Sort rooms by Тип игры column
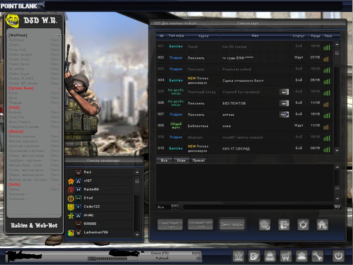Viewport: 353px width, 265px height. 176,36
